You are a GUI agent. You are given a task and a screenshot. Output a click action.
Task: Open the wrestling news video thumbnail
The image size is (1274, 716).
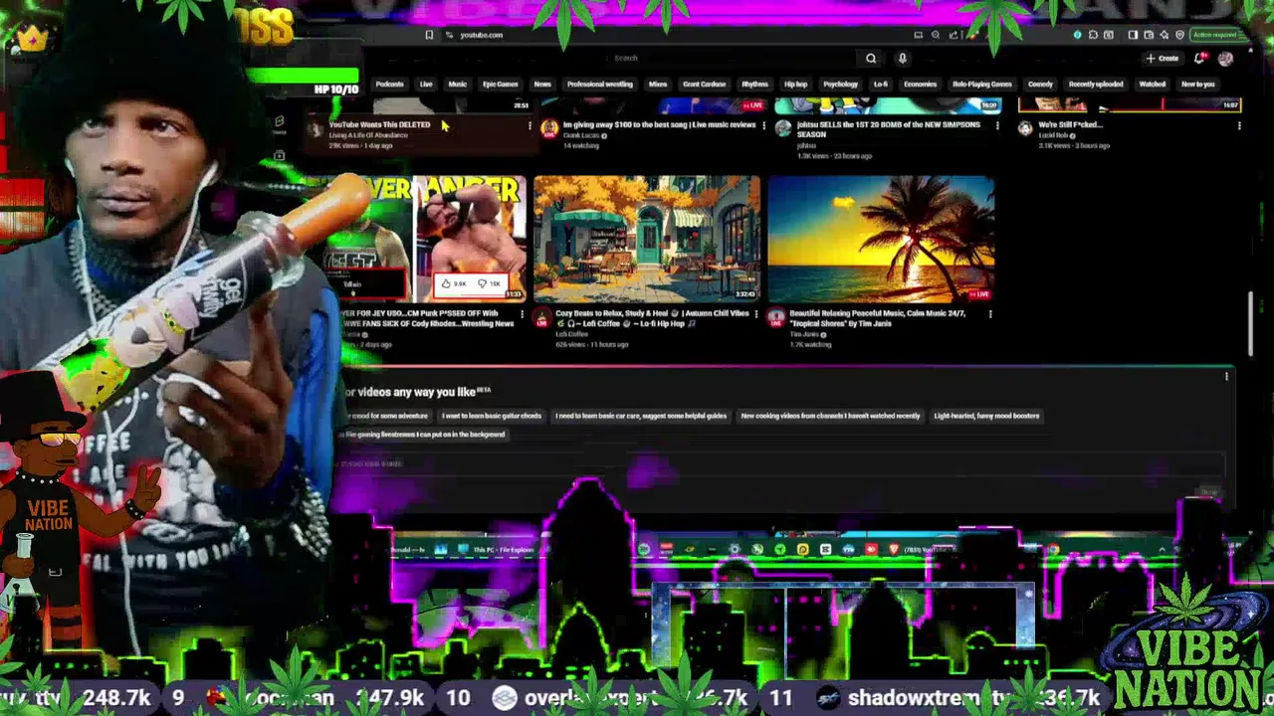[x=434, y=240]
